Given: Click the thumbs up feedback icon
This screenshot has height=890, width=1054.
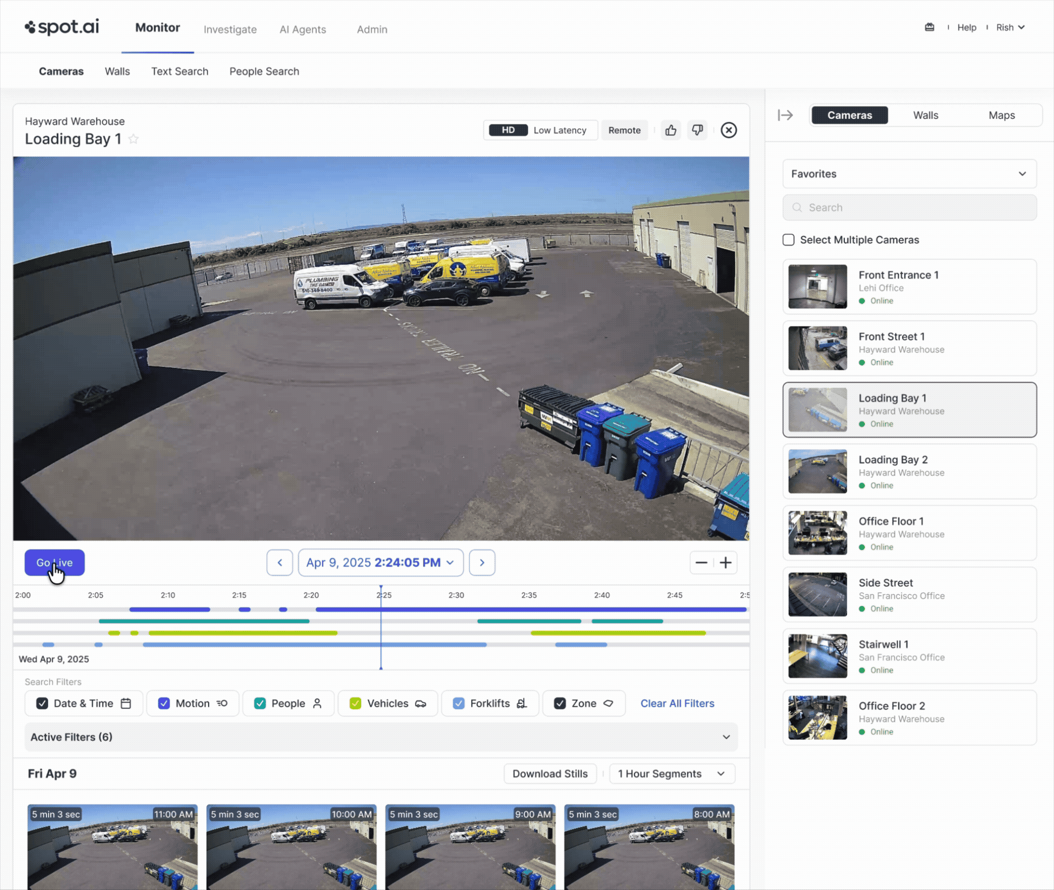Looking at the screenshot, I should pyautogui.click(x=671, y=130).
